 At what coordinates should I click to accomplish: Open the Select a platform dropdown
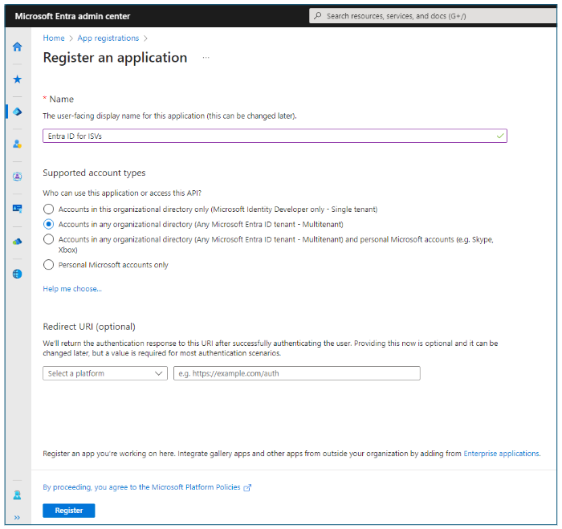click(105, 373)
